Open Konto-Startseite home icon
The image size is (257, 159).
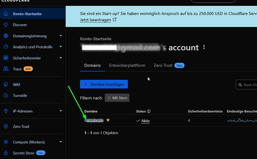coord(6,14)
